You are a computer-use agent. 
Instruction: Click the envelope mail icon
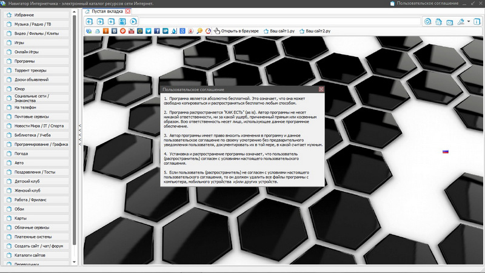[449, 22]
